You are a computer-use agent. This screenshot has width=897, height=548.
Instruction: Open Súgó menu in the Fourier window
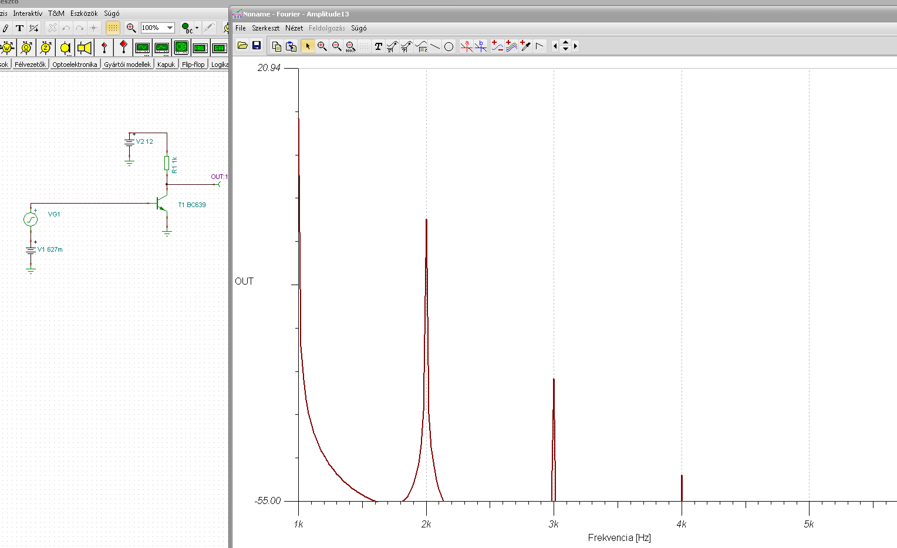click(359, 28)
